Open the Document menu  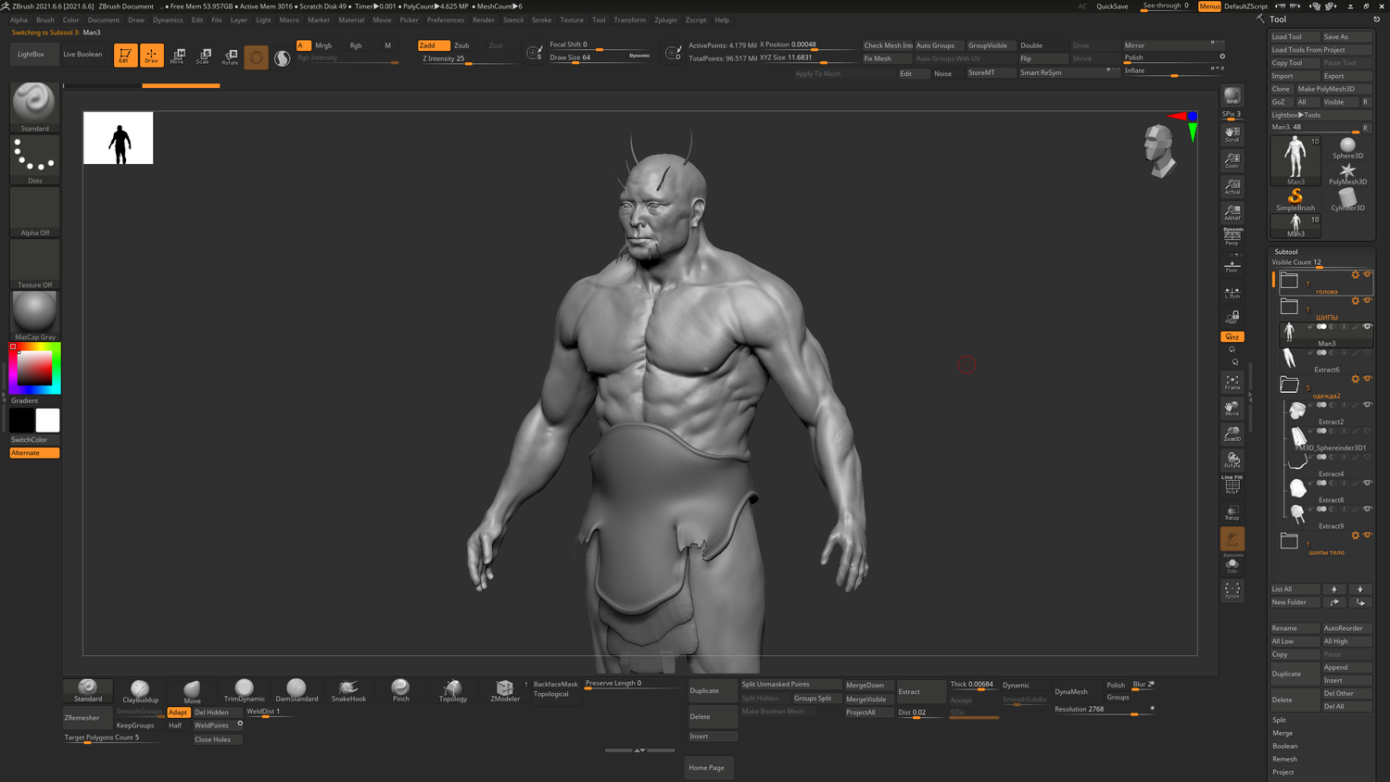103,19
